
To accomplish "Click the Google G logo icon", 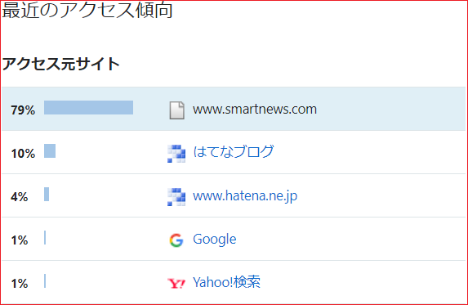I will pos(176,240).
